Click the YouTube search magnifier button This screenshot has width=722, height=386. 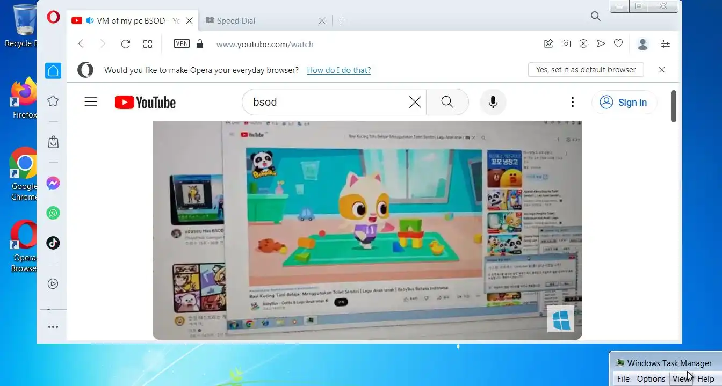[x=447, y=102]
